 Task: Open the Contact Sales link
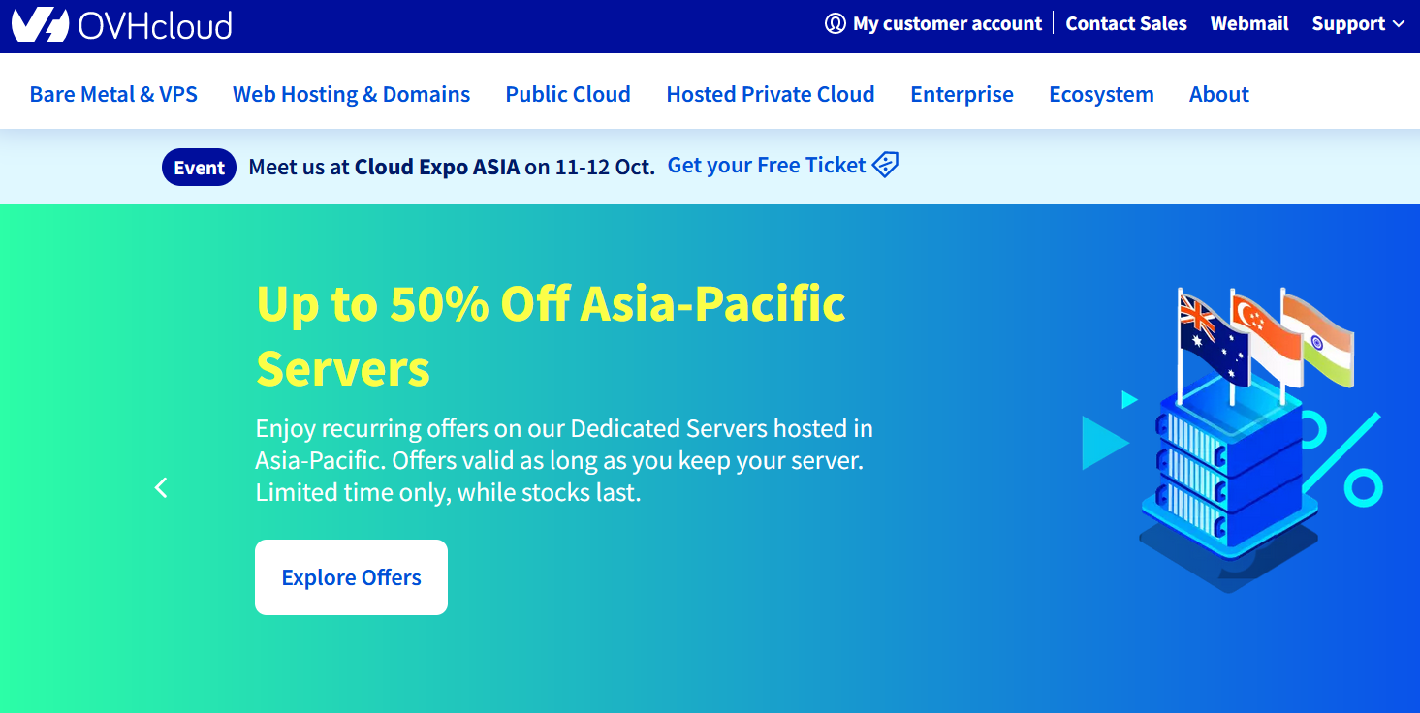click(1126, 24)
